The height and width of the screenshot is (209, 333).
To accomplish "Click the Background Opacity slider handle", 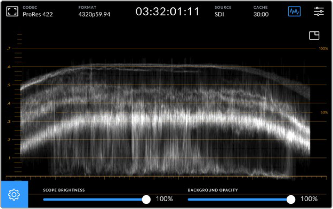I will pyautogui.click(x=291, y=199).
